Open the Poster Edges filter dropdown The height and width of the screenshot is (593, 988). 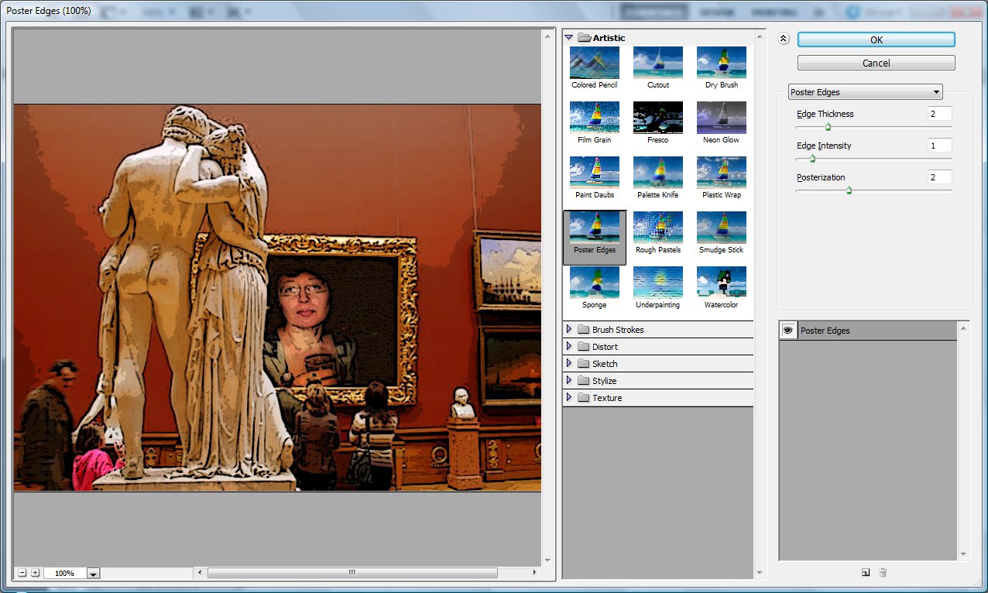(x=865, y=91)
